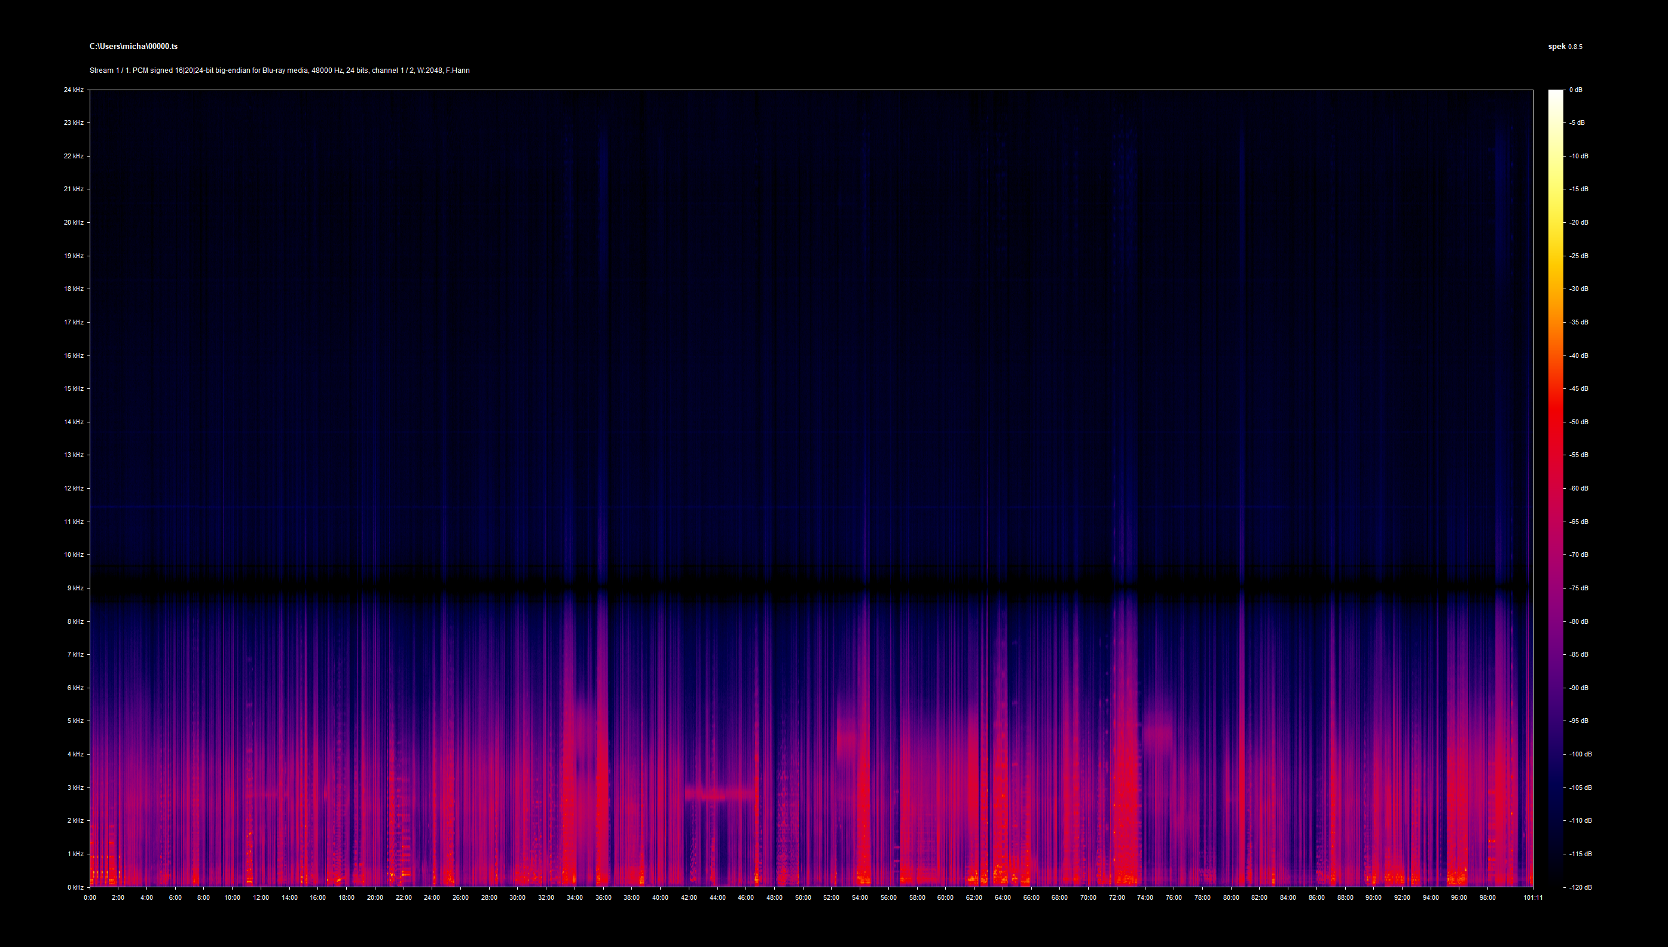Select the 44:00 time marker
Viewport: 1668px width, 947px height.
coord(717,897)
